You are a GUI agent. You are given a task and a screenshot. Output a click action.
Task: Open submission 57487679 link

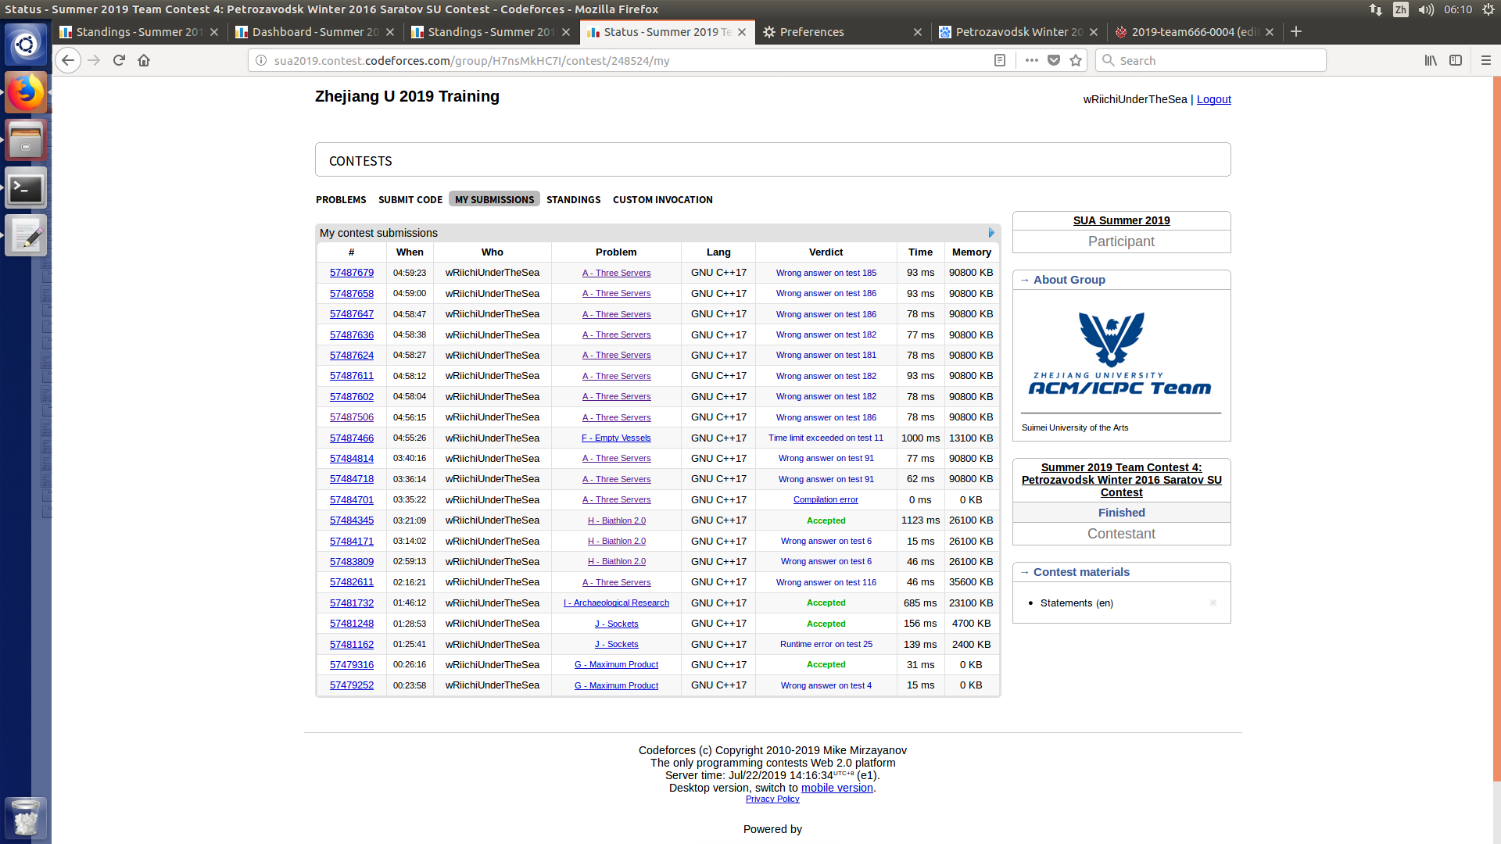coord(352,273)
